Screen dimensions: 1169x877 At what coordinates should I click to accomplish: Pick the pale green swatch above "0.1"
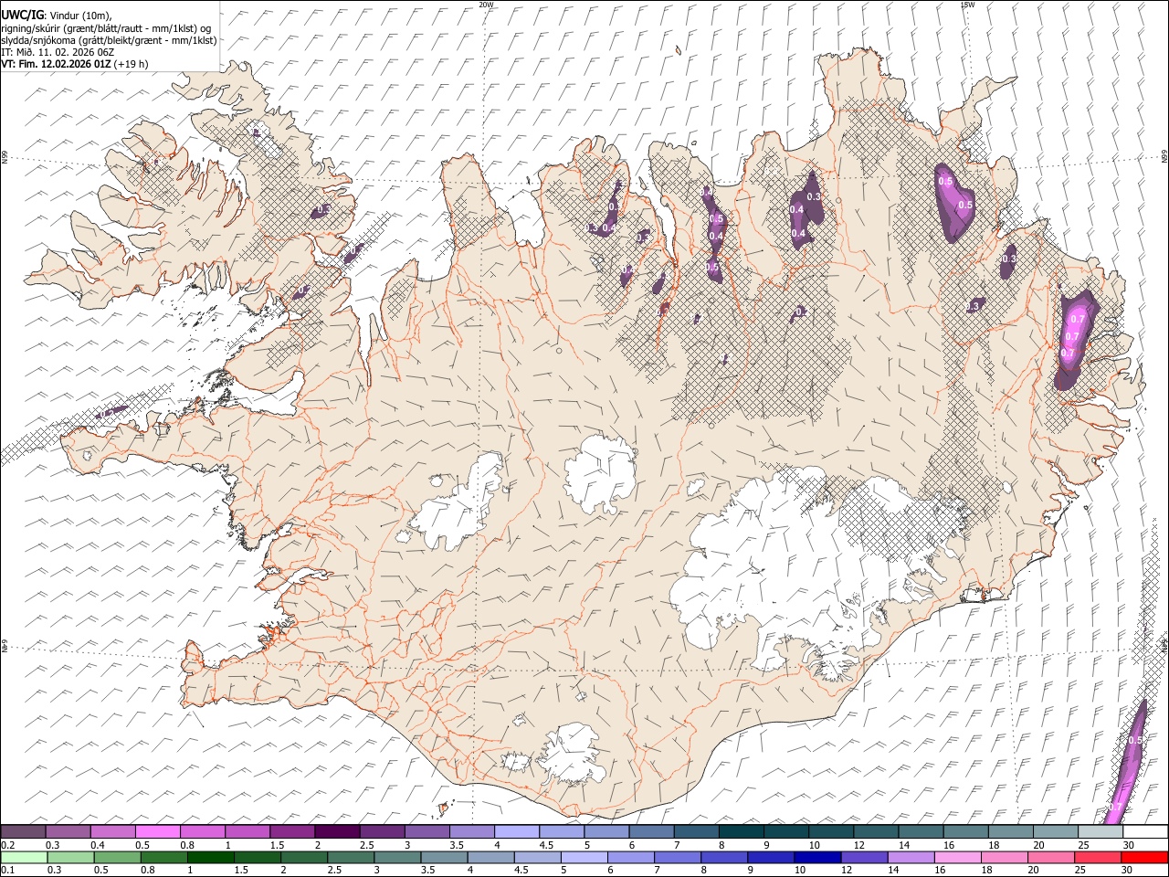tap(24, 857)
